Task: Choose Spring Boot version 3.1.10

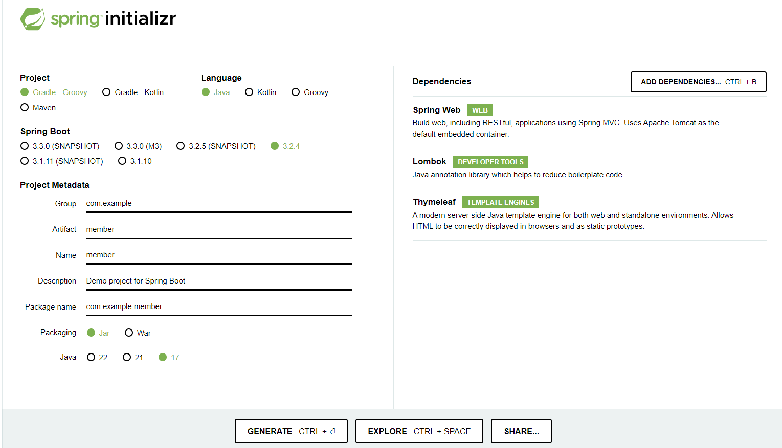Action: tap(135, 161)
